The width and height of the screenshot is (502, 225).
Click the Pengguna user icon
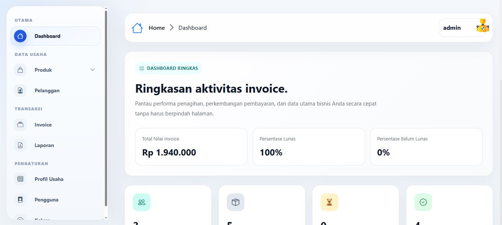20,200
